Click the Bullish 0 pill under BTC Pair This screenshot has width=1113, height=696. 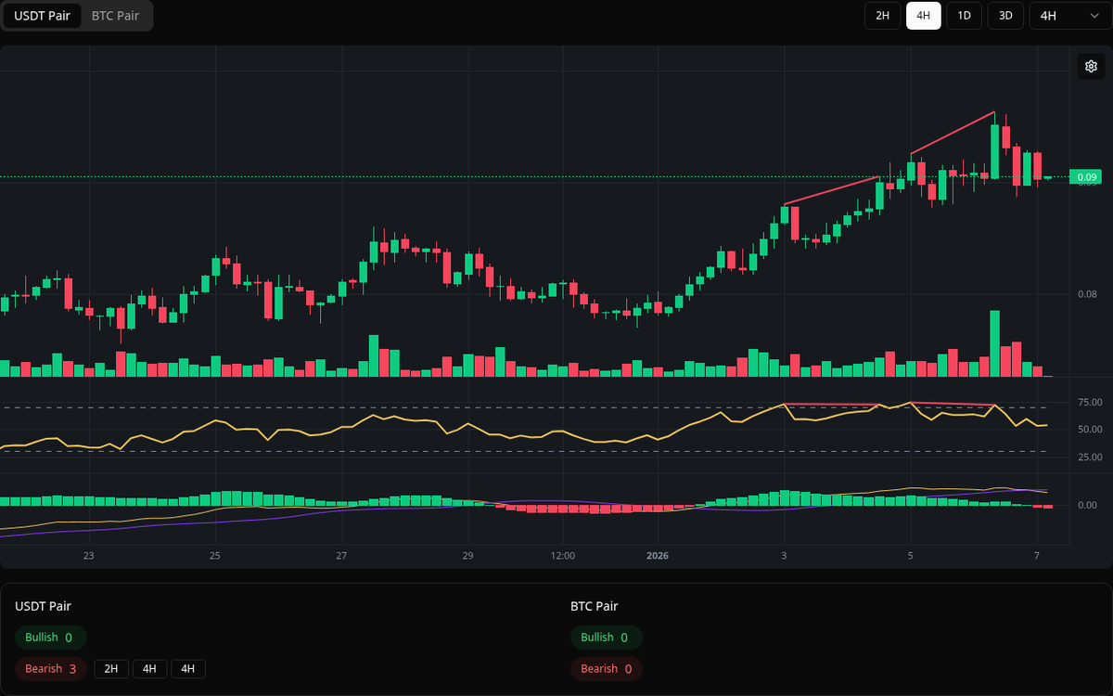point(606,638)
